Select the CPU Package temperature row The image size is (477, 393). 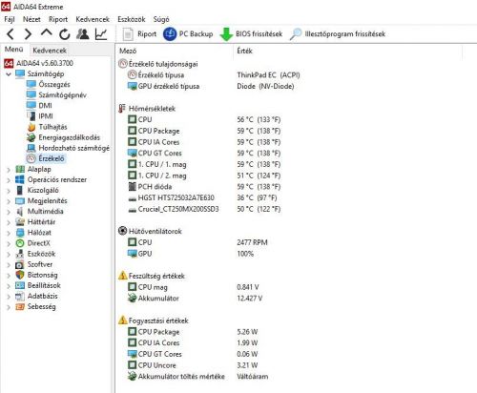tap(204, 131)
